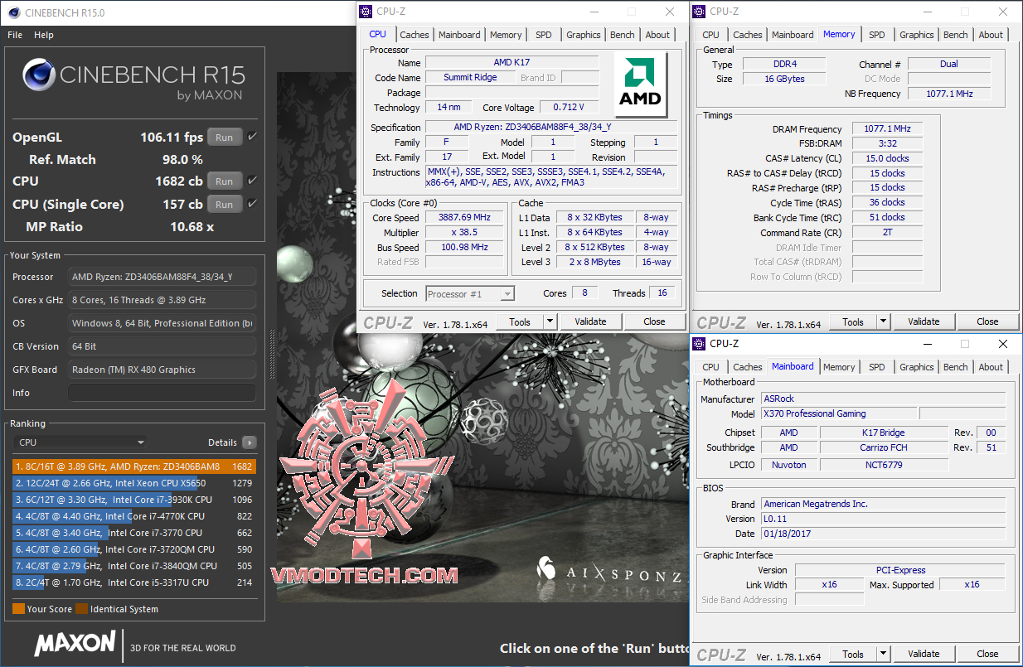Screen dimensions: 1023x667
Task: Open the Graphics tab in the Mainboard window
Action: point(916,367)
